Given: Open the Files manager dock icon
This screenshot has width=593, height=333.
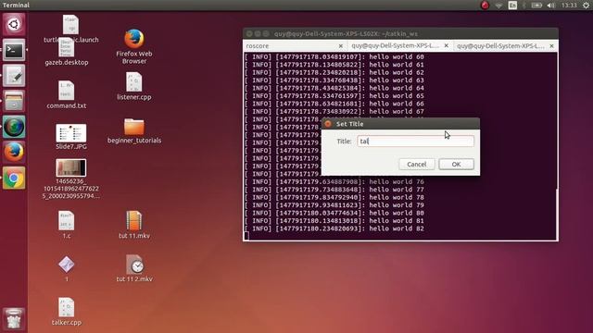Looking at the screenshot, I should pyautogui.click(x=14, y=101).
